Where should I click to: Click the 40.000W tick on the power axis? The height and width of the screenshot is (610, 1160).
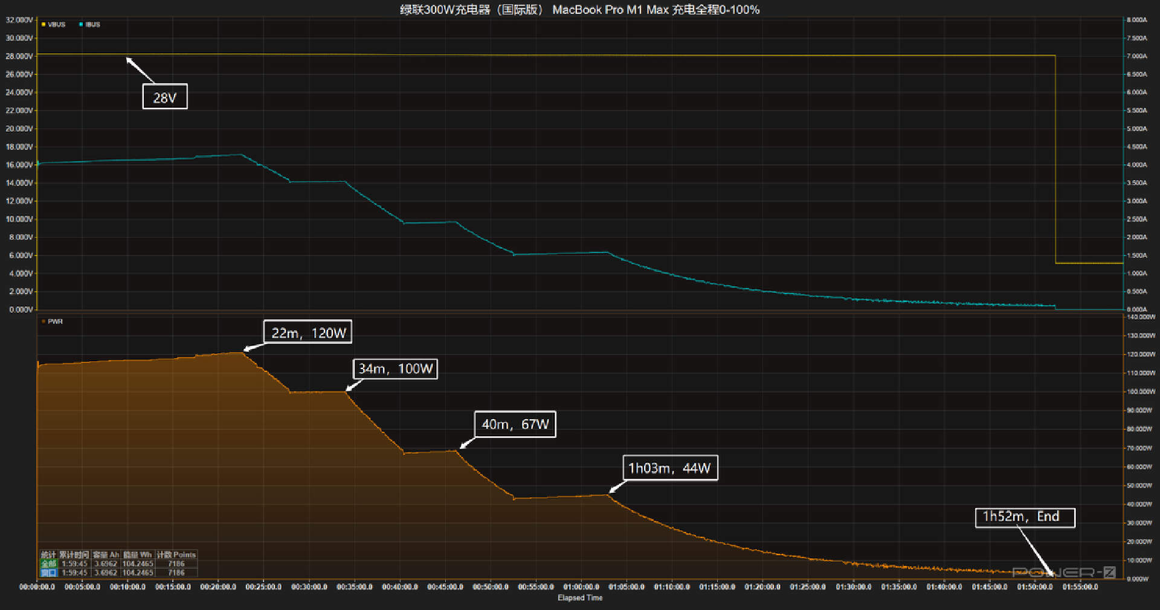click(x=1139, y=504)
